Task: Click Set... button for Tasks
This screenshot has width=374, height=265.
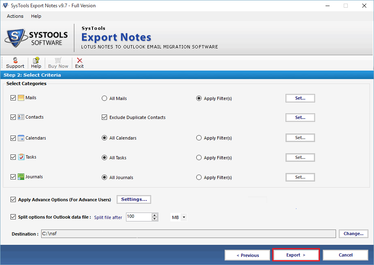Action: [x=300, y=157]
